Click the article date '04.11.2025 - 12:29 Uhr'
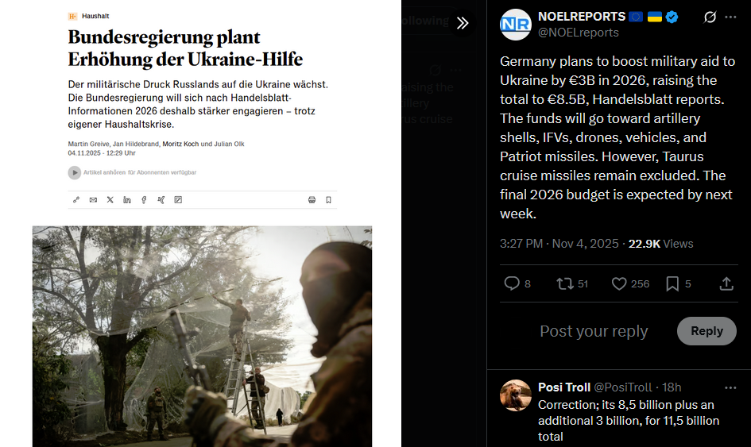 [x=102, y=153]
